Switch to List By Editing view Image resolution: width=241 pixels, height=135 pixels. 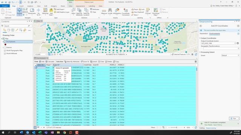(x=17, y=30)
